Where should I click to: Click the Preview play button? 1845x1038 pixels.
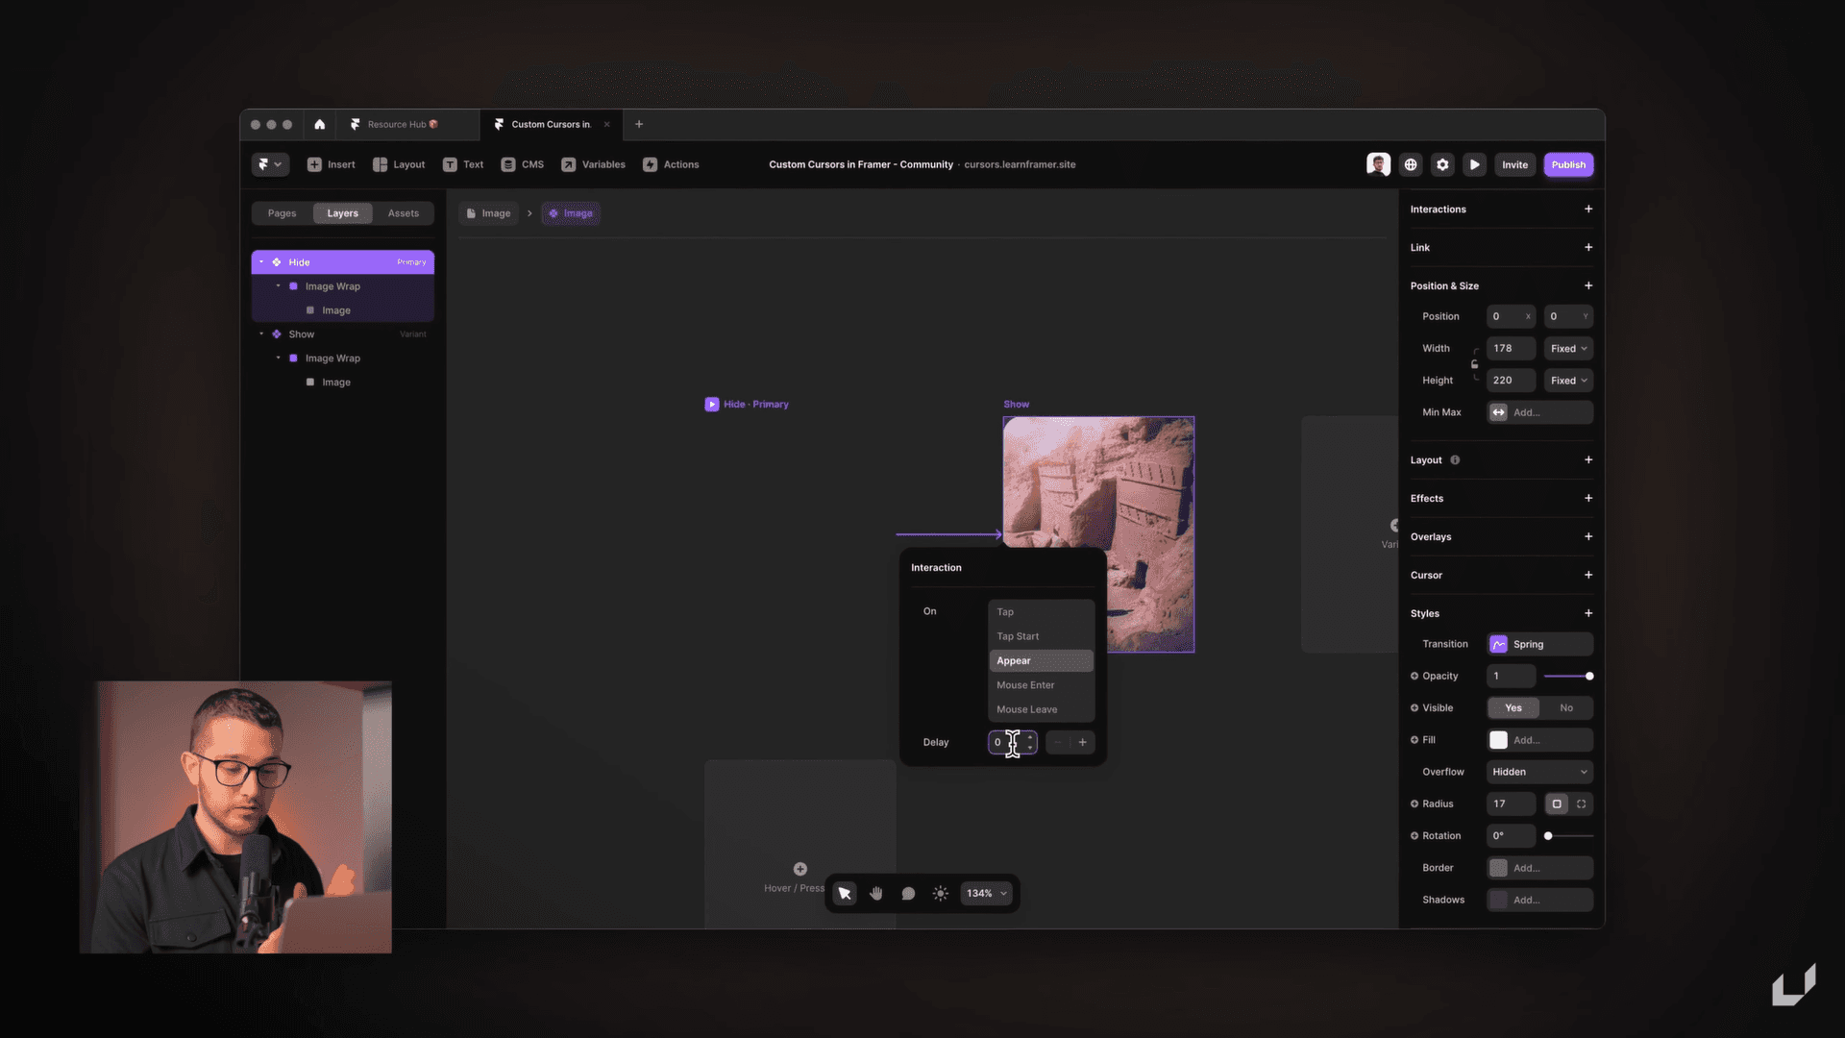[1474, 164]
